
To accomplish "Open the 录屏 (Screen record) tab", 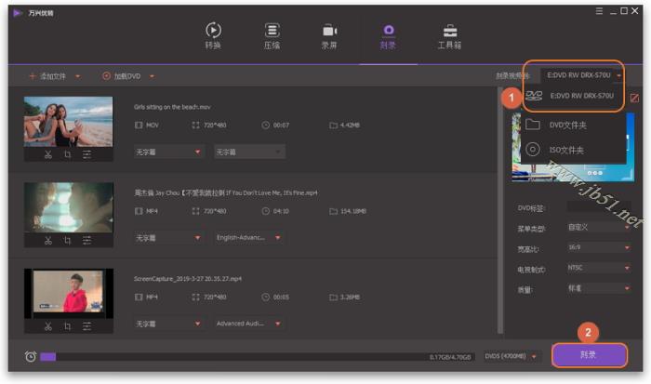I will pyautogui.click(x=329, y=36).
